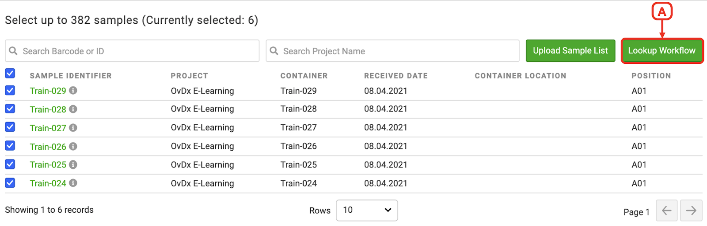The width and height of the screenshot is (707, 226).
Task: Open info icon beside Train-028
Action: (73, 109)
